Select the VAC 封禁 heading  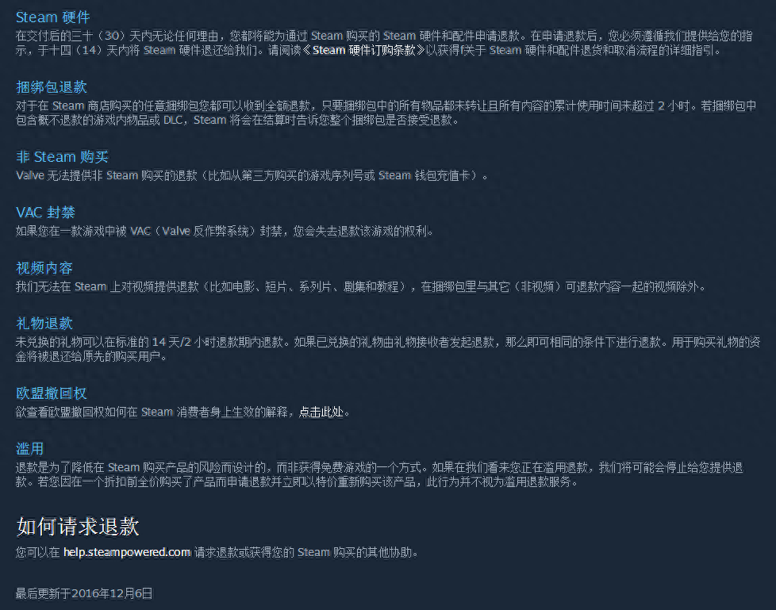click(45, 213)
